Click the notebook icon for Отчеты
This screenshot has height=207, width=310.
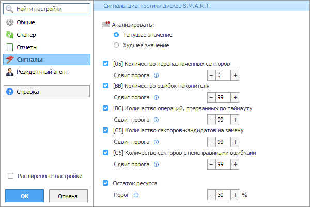click(10, 47)
